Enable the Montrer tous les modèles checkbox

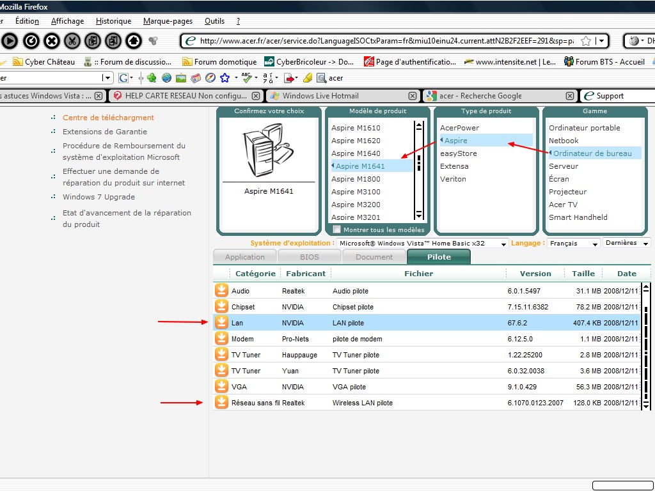pyautogui.click(x=337, y=230)
